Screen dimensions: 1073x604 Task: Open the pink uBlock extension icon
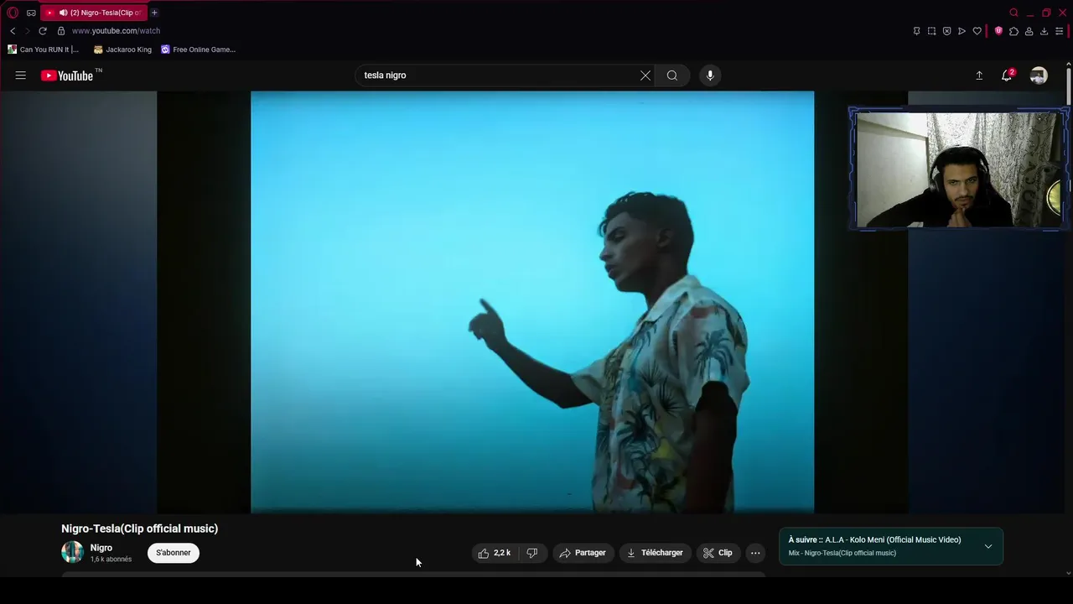(x=998, y=31)
